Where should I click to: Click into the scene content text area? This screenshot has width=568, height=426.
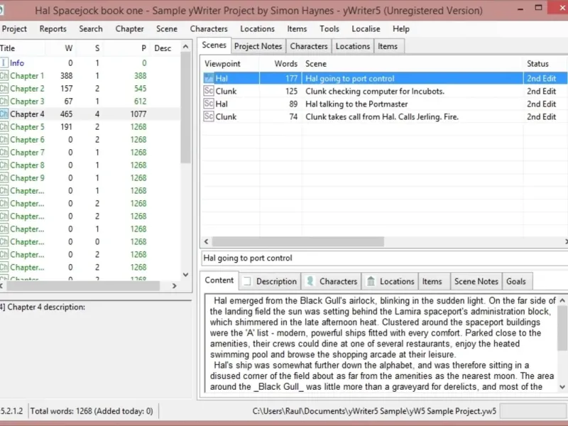(x=381, y=344)
